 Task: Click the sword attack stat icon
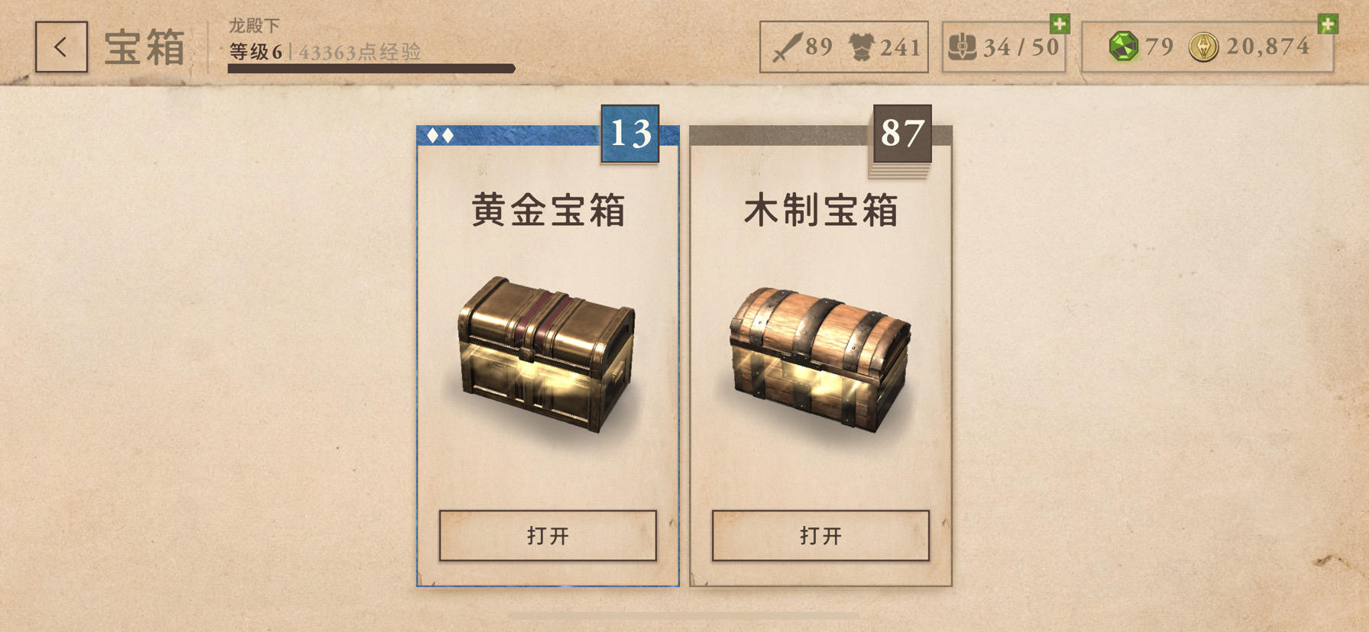[786, 47]
